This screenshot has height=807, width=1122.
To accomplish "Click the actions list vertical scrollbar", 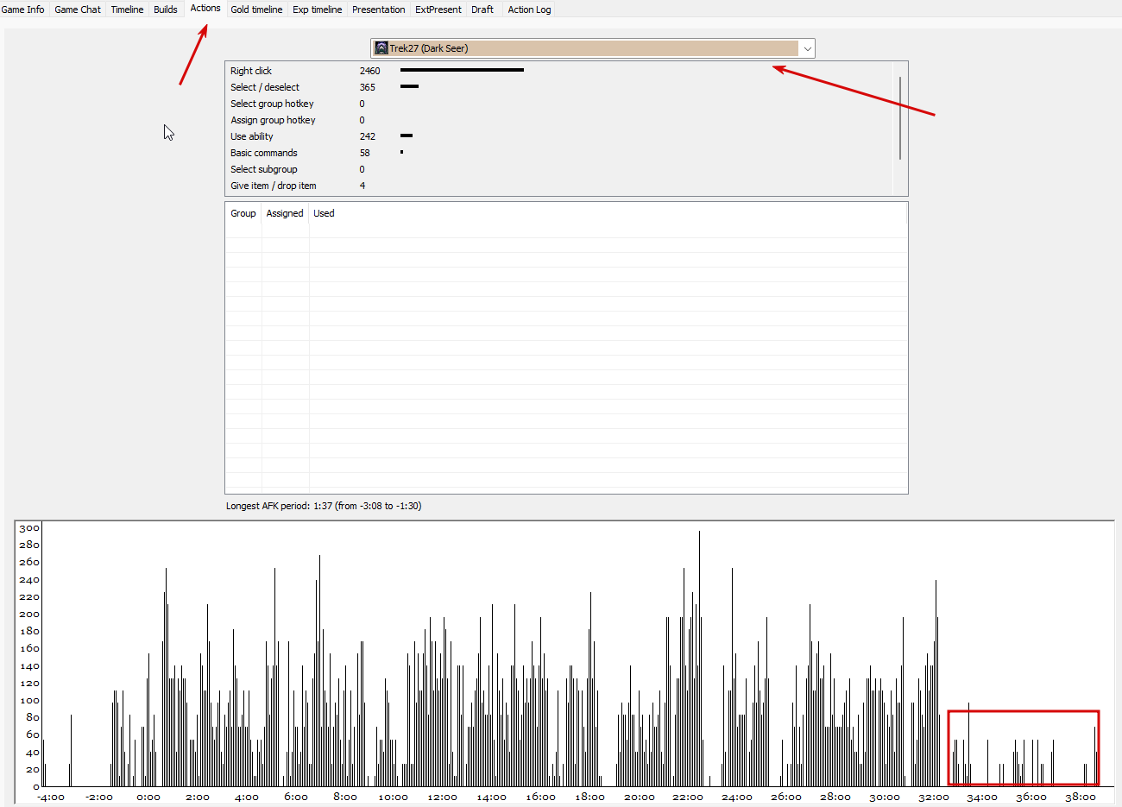I will point(900,118).
